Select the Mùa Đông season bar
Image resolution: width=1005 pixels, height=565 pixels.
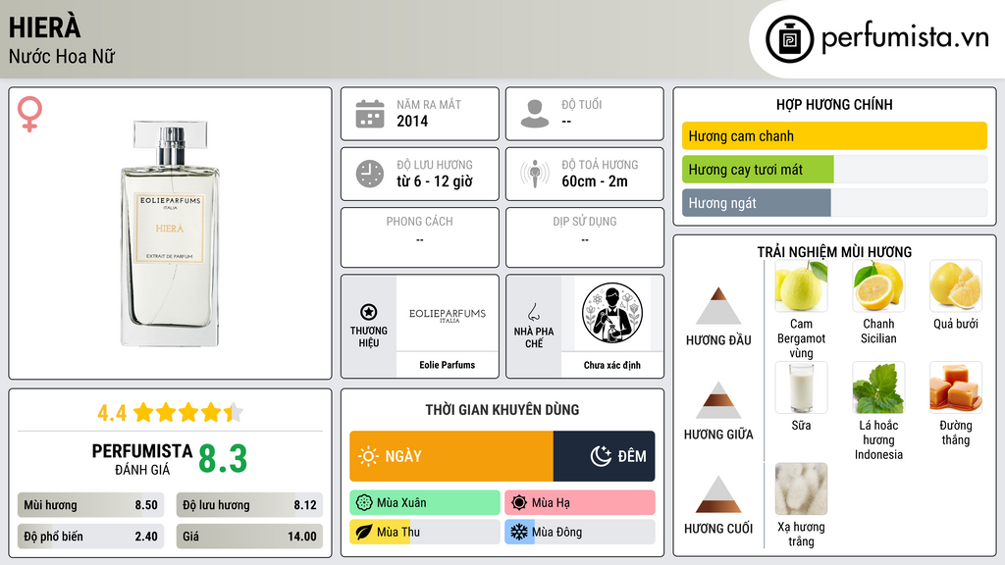579,532
